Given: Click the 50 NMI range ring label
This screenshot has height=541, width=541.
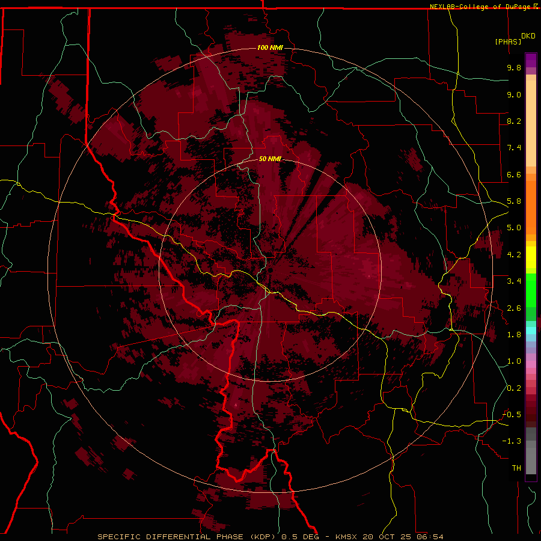Looking at the screenshot, I should tap(270, 159).
